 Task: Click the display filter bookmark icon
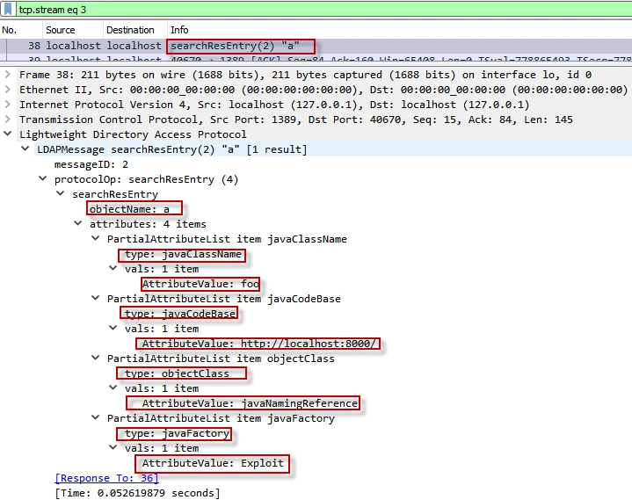point(8,10)
